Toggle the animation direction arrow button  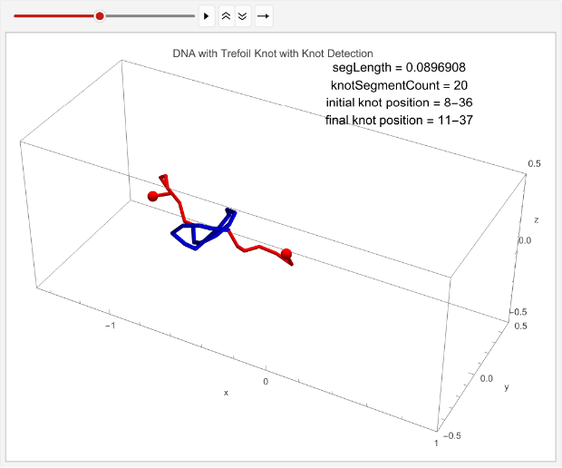[263, 16]
